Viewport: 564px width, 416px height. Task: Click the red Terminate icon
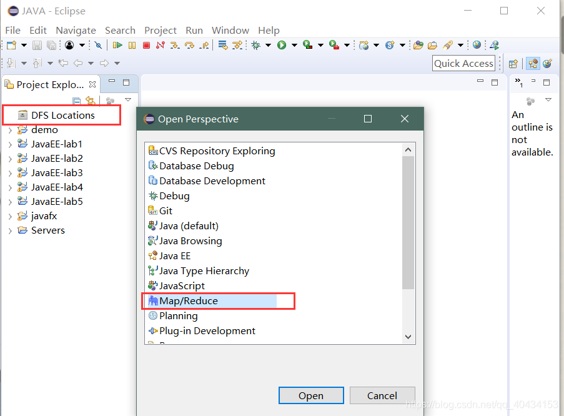(x=146, y=45)
